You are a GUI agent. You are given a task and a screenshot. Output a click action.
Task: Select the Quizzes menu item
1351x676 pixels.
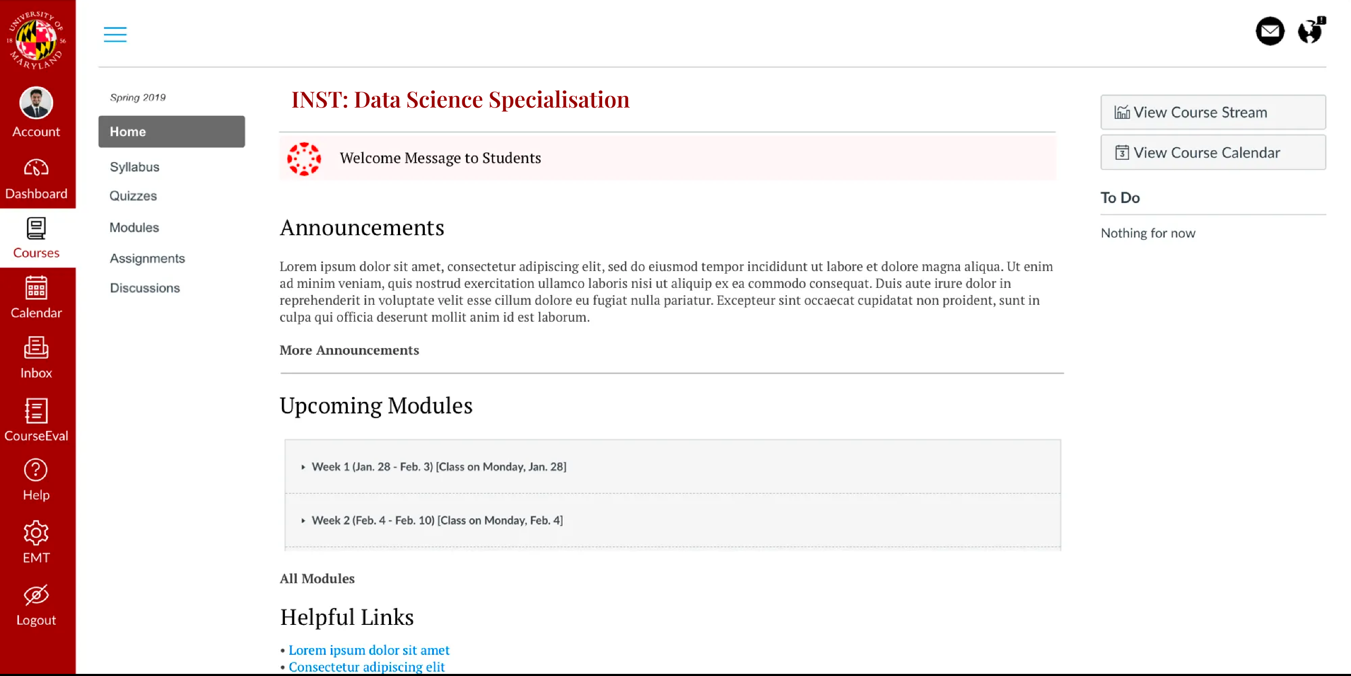(x=132, y=196)
